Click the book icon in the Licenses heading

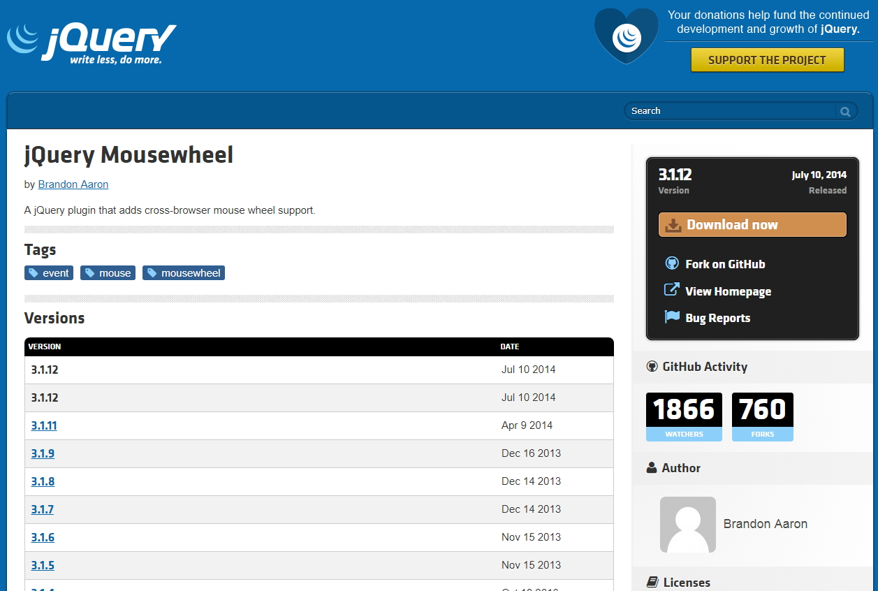pos(652,582)
